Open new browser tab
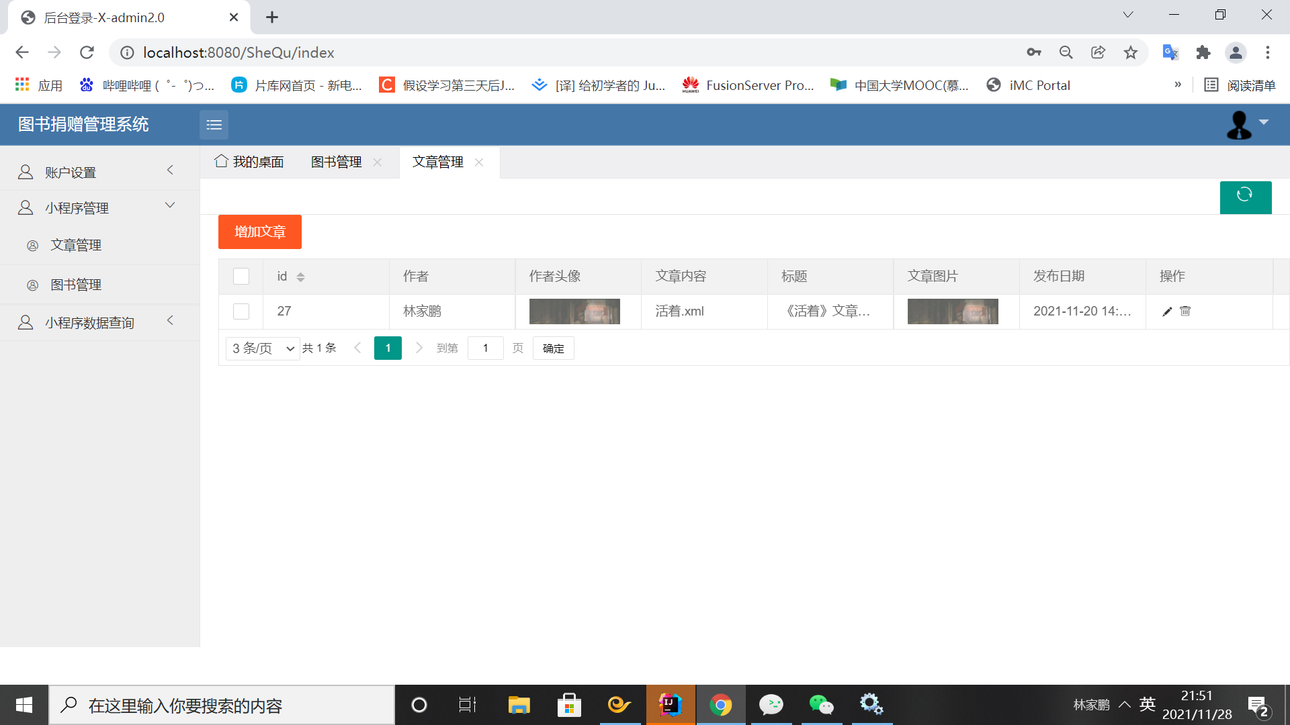 [x=272, y=17]
